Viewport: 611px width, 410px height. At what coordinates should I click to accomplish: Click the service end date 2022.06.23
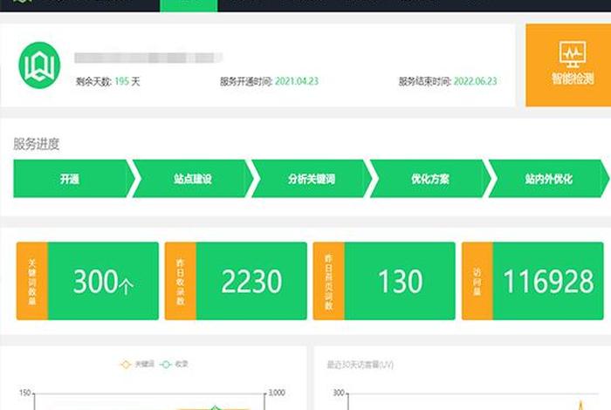(475, 81)
